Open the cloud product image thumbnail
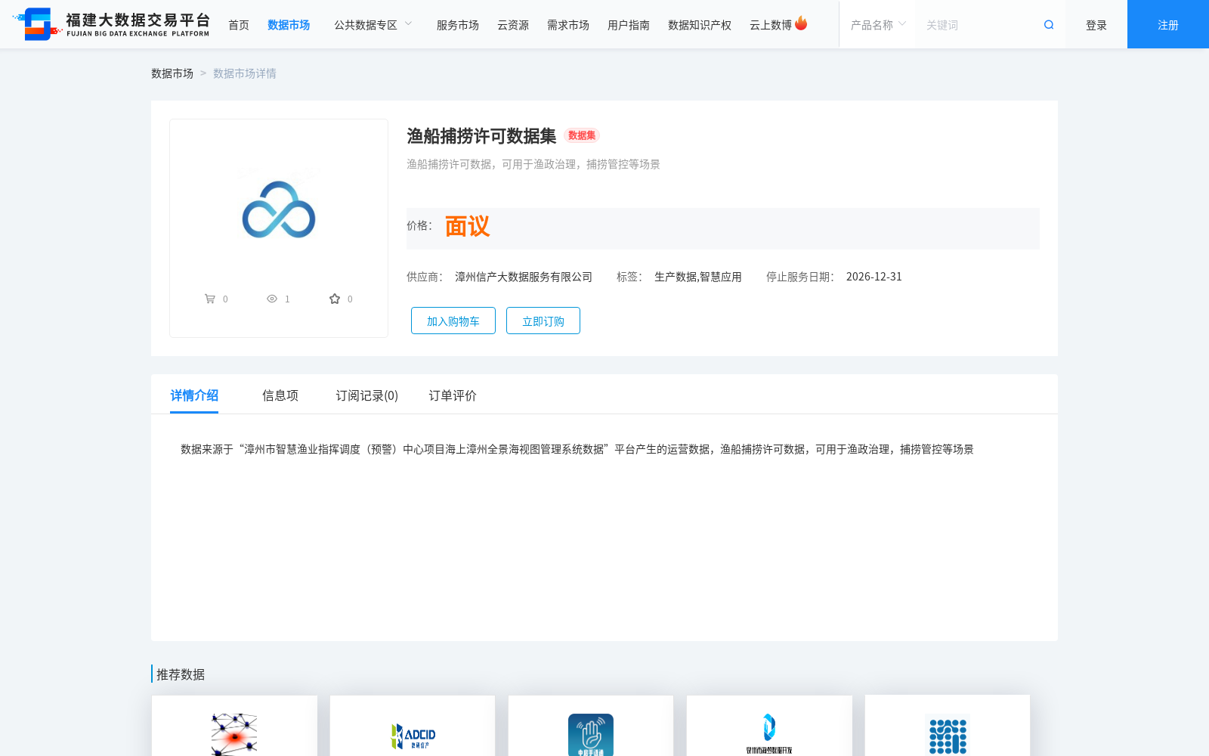 point(279,209)
